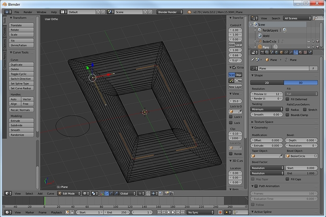Open the Texture checker tab icon
The height and width of the screenshot is (217, 326).
pos(305,52)
